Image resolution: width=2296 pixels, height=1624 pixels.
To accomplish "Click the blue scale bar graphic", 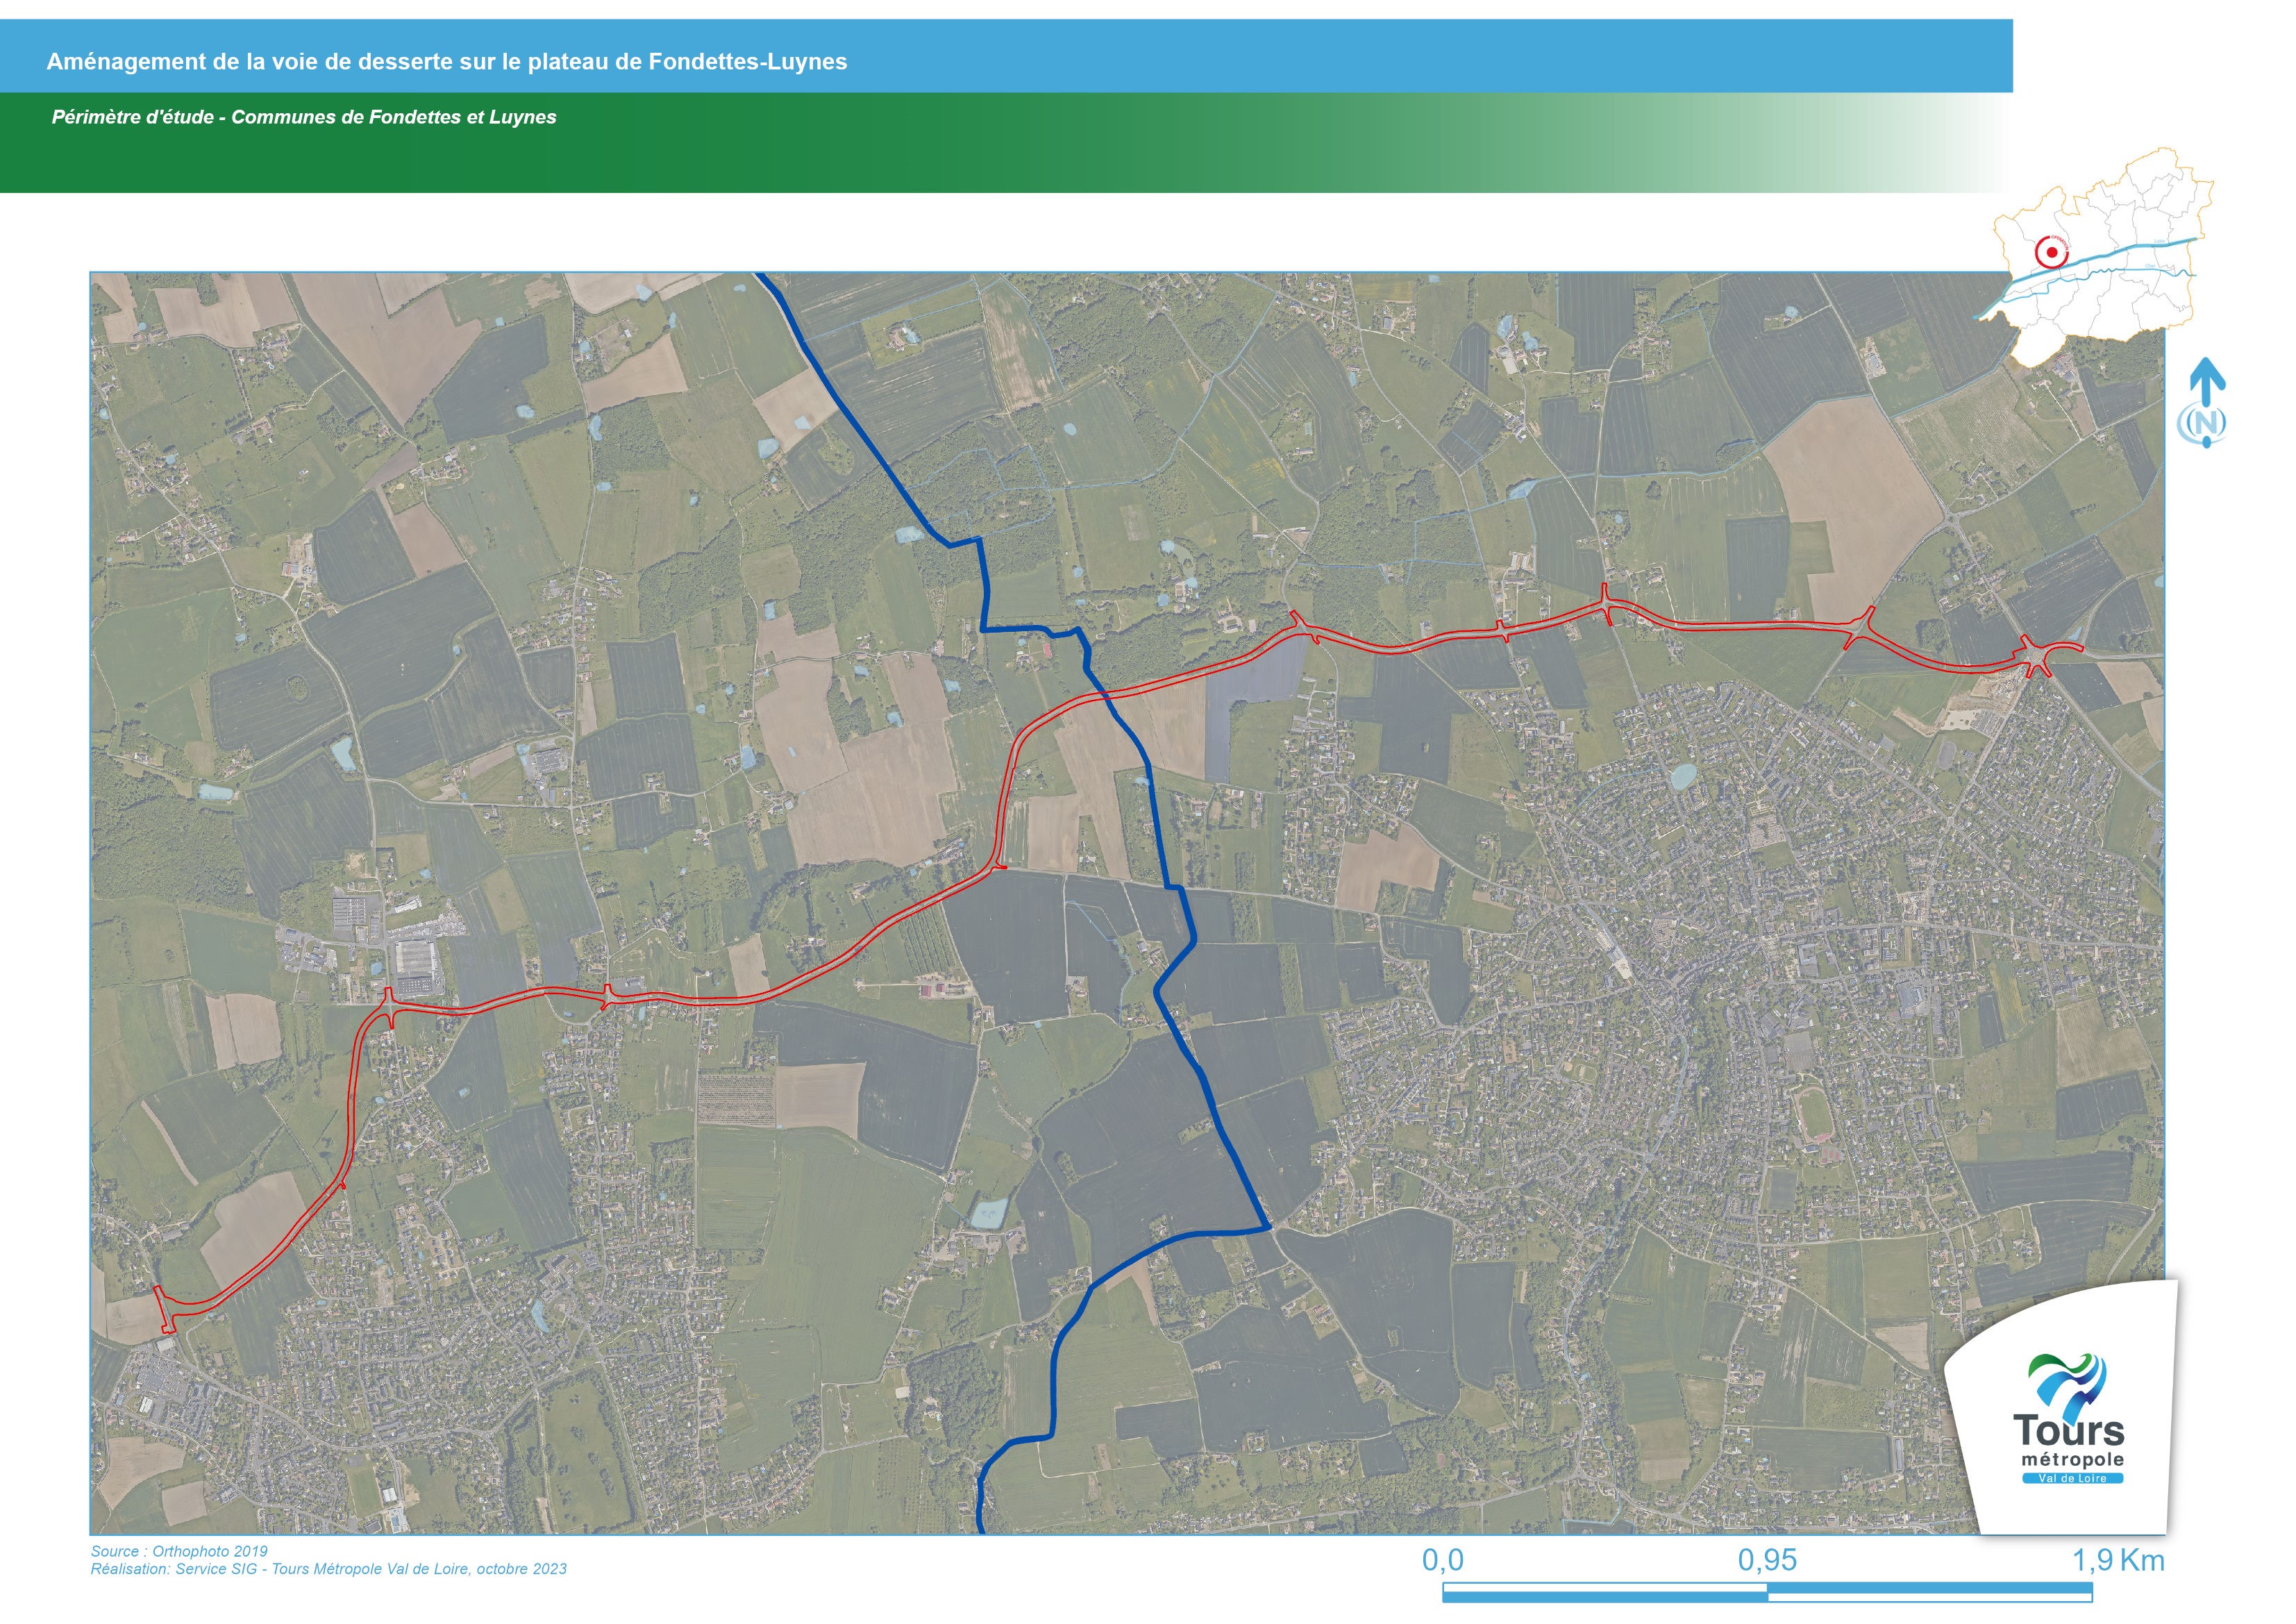I will 1767,1593.
